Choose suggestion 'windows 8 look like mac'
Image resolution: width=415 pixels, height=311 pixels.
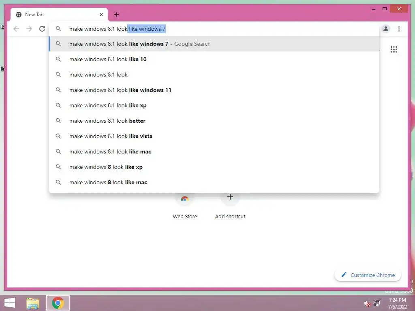tap(214, 182)
